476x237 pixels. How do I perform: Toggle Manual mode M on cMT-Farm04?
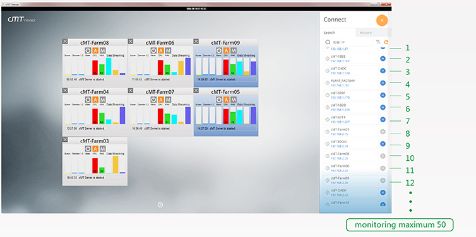pos(103,100)
